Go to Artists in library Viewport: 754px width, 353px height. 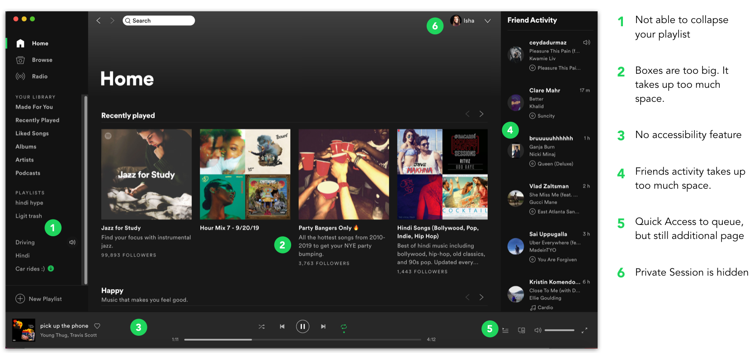tap(24, 160)
